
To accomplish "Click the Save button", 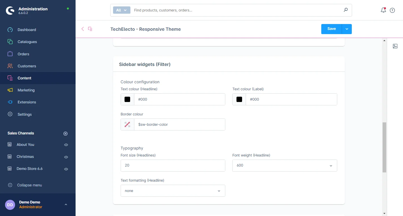I will tap(331, 29).
